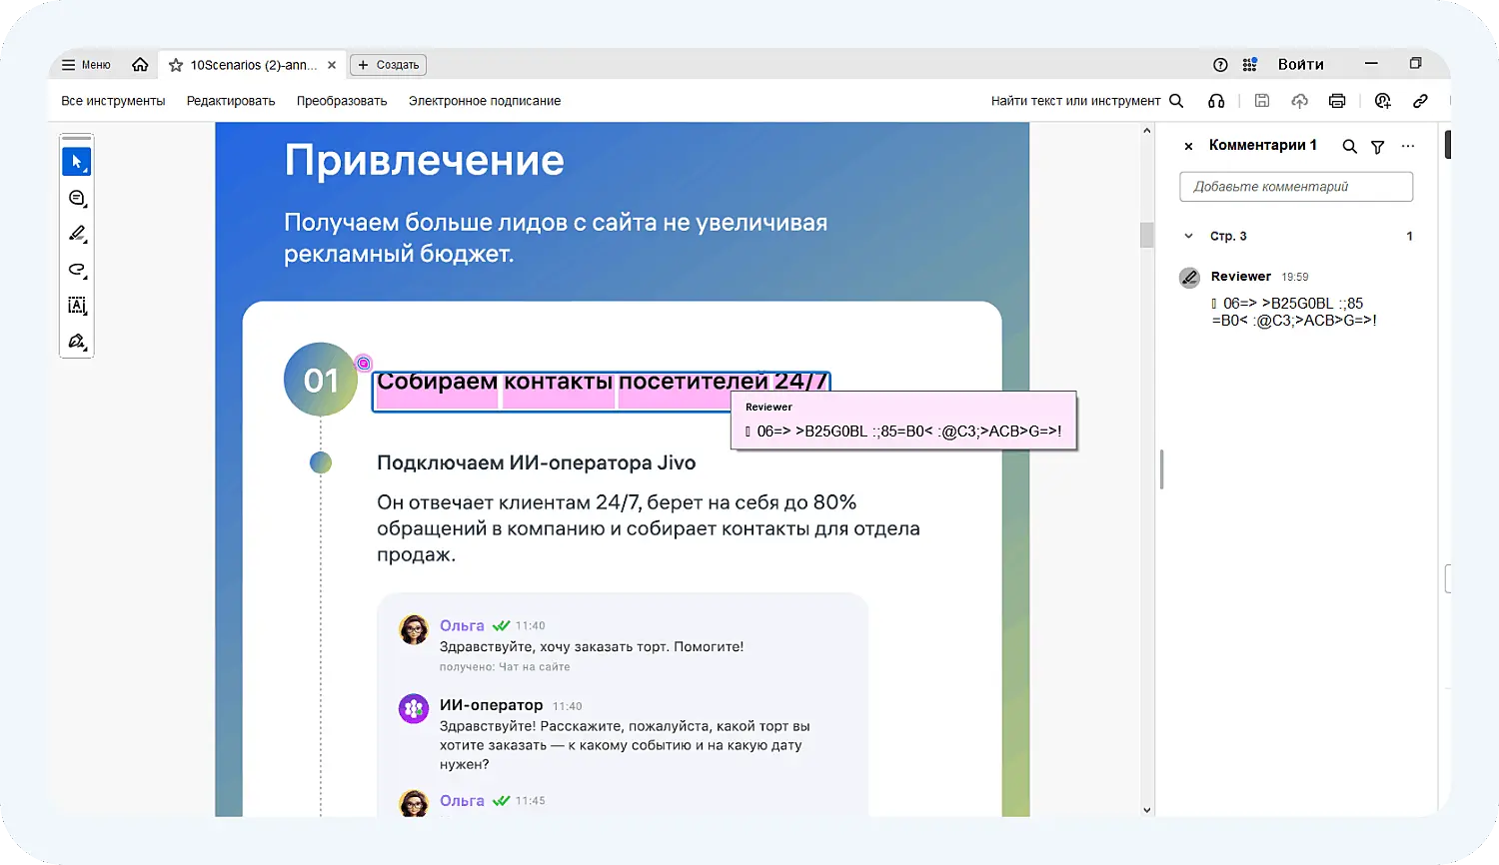The height and width of the screenshot is (865, 1499).
Task: Select the highlighter pen tool
Action: [x=77, y=234]
